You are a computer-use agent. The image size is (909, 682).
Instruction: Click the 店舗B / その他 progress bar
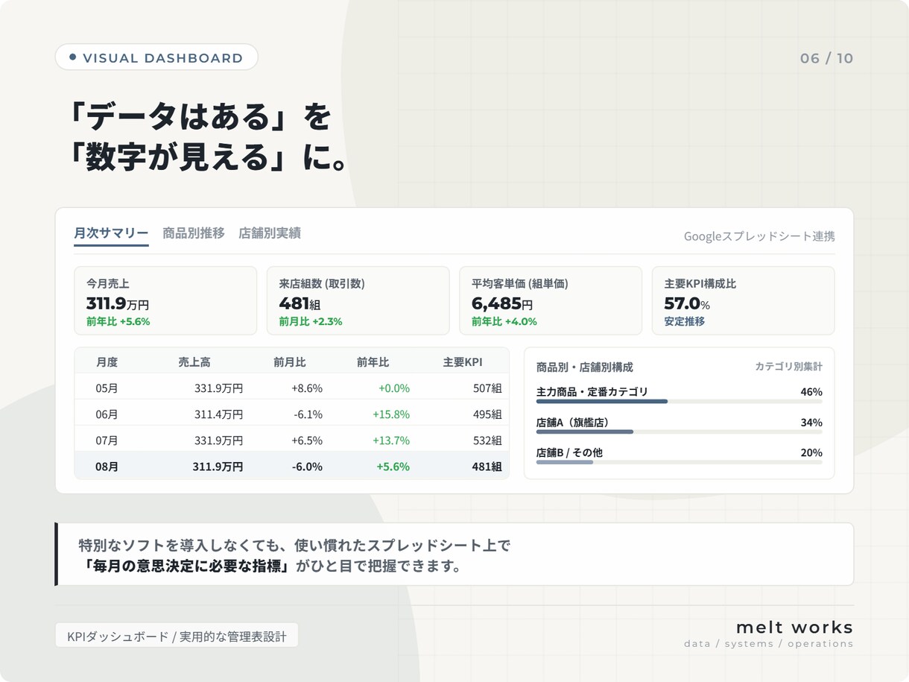coord(680,462)
